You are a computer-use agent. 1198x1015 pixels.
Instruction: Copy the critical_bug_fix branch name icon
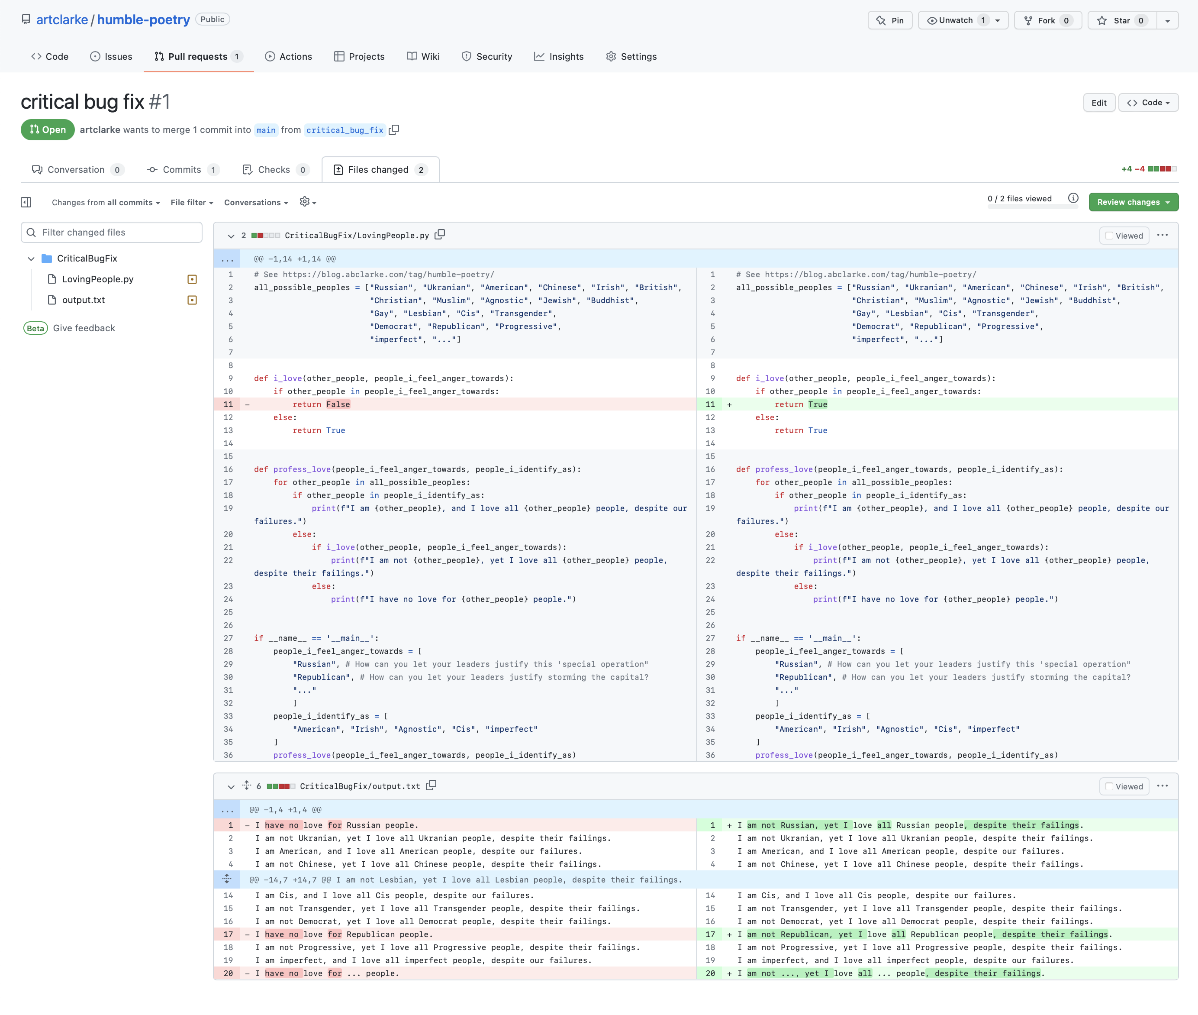[394, 130]
